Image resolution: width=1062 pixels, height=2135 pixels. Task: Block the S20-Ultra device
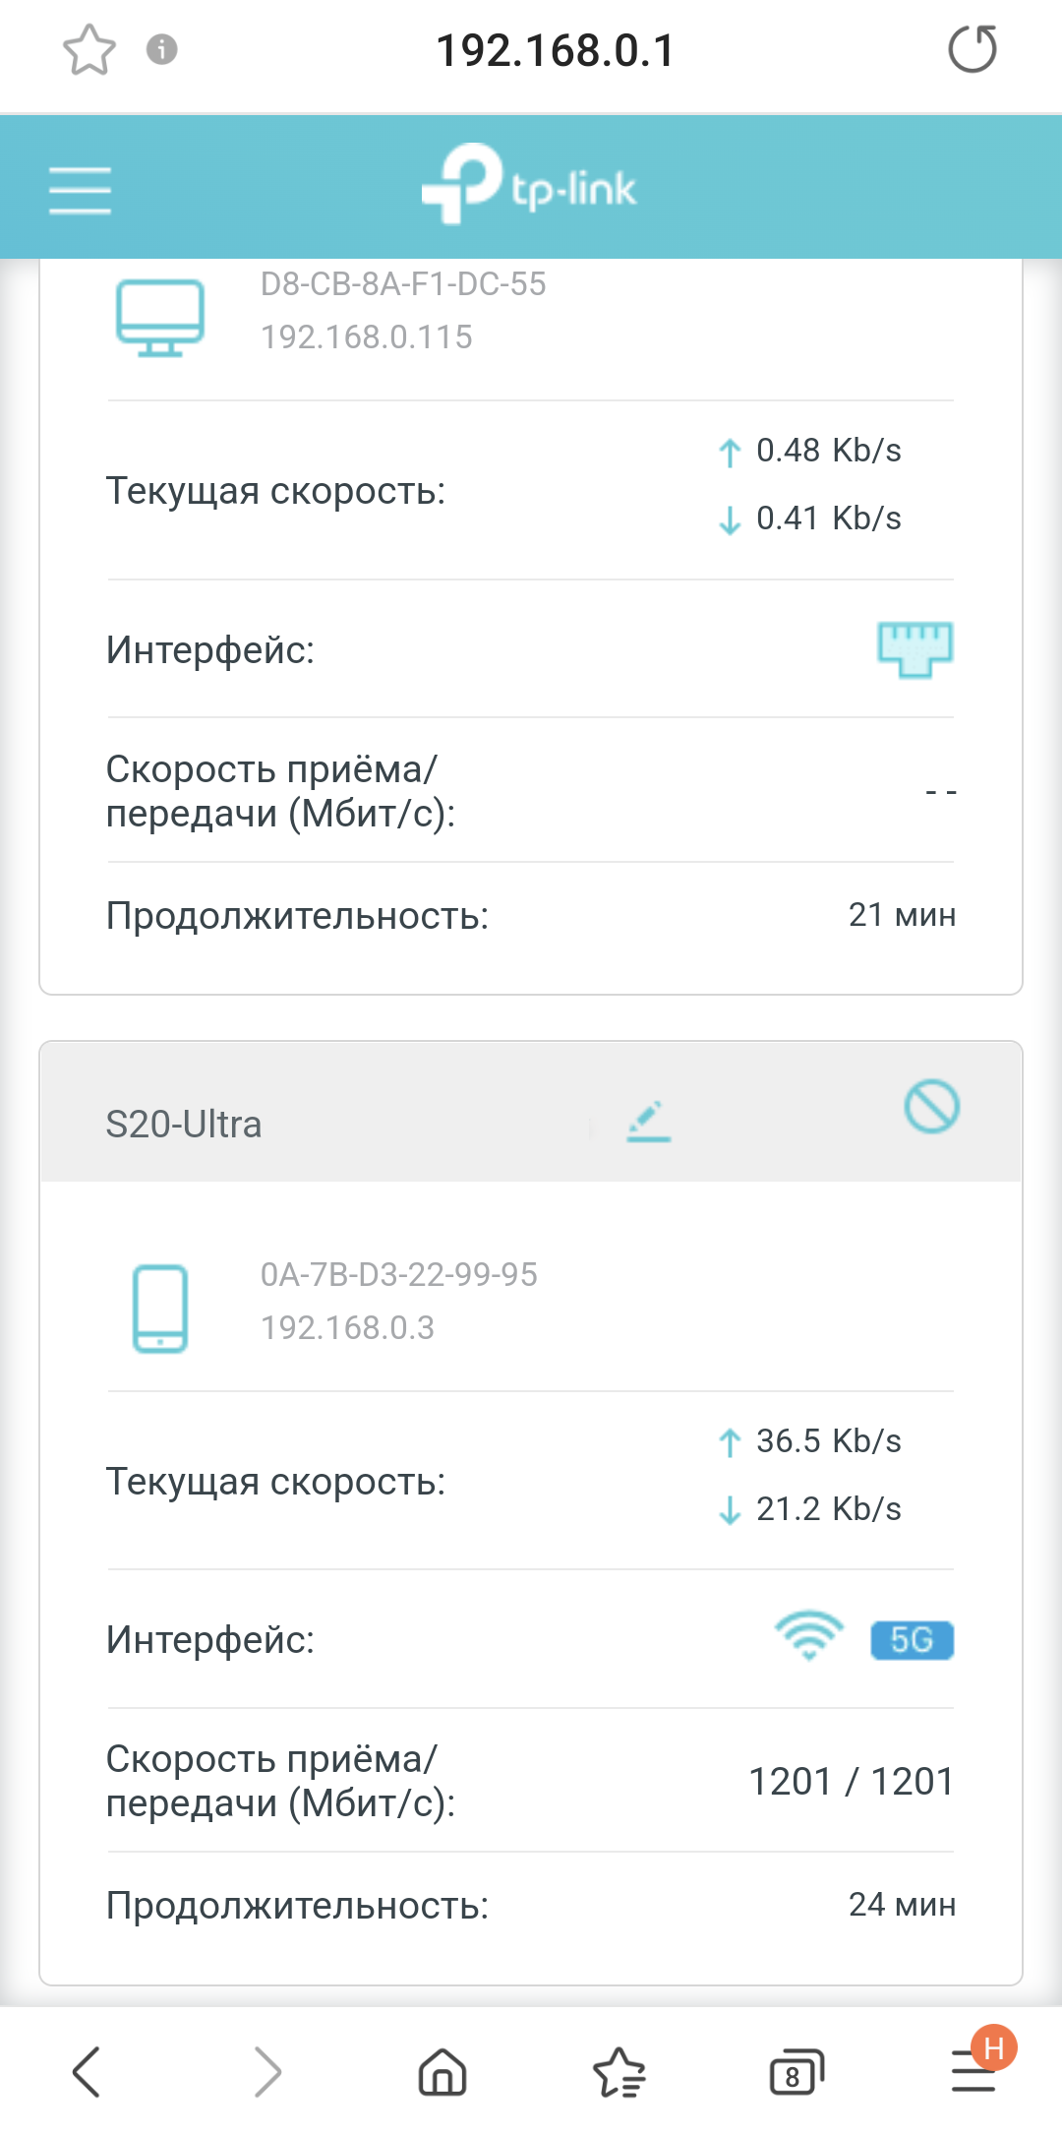point(931,1107)
